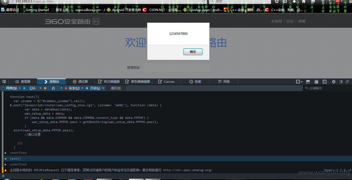
Task: Follow the 论坛 forum link
Action: (x=290, y=21)
